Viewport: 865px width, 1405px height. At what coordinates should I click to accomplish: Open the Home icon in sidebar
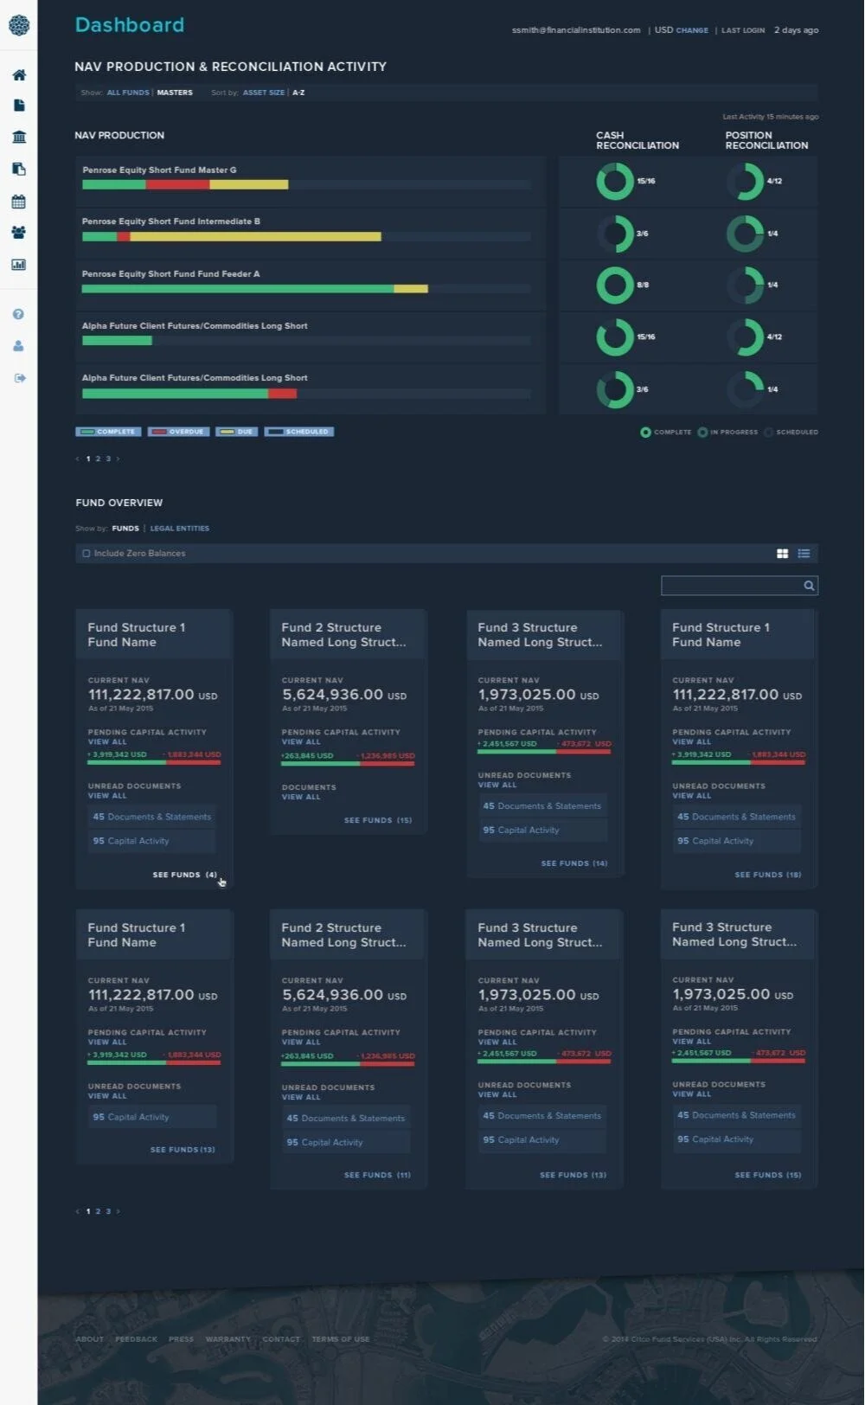tap(18, 75)
